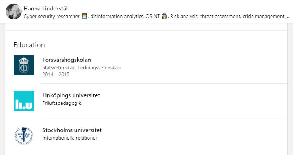Screen dimensions: 293x155
Task: Click the detective emoji after OSINT
Action: pos(165,17)
